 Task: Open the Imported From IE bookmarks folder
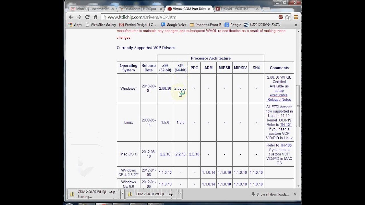[x=206, y=25]
